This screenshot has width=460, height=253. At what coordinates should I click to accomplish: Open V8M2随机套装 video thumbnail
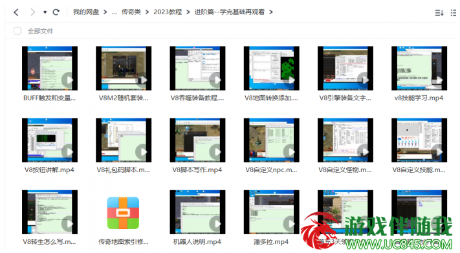pyautogui.click(x=124, y=68)
